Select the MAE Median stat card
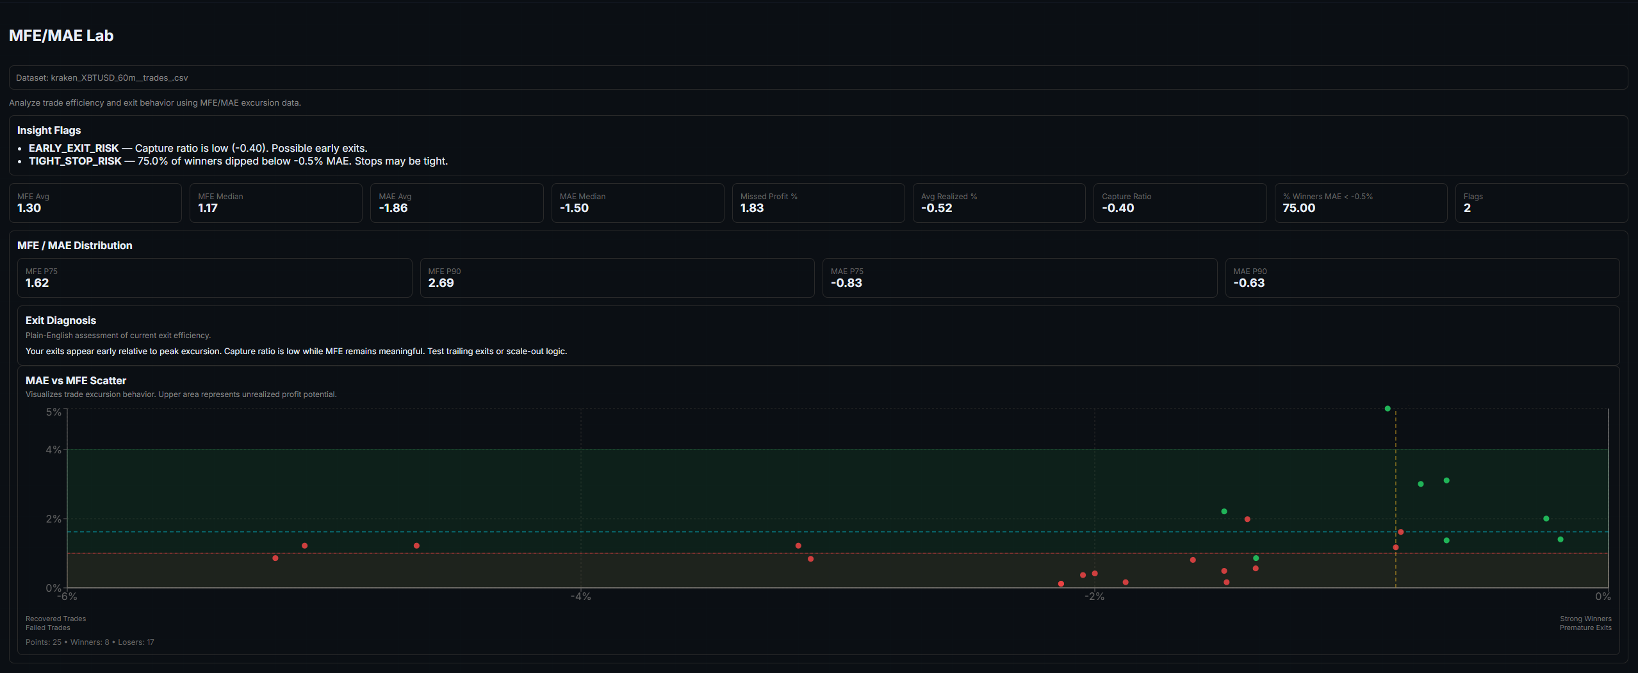Image resolution: width=1638 pixels, height=673 pixels. coord(637,203)
